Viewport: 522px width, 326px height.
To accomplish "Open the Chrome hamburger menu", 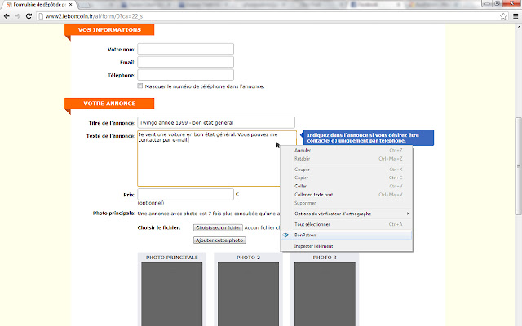I will (515, 16).
